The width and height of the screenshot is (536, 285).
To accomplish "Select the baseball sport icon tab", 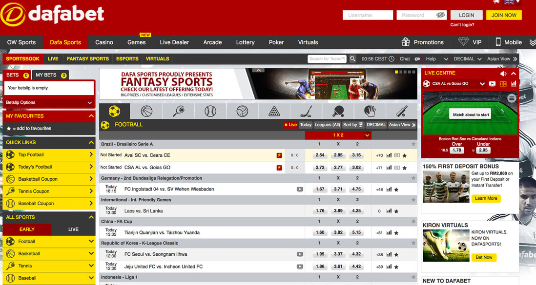I will [x=210, y=111].
